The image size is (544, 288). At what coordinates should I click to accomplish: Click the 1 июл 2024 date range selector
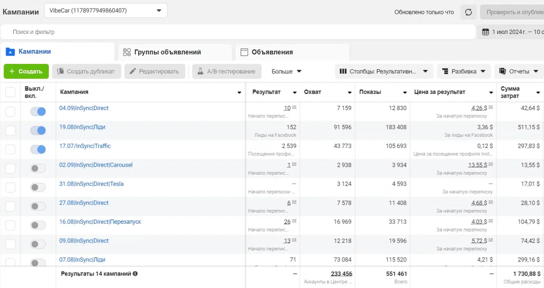511,32
